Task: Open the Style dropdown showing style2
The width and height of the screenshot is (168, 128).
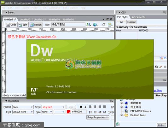Action: [53, 107]
